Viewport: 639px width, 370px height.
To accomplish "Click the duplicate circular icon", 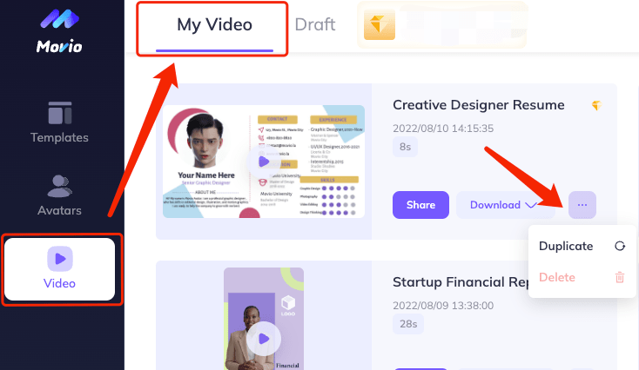I will point(620,246).
